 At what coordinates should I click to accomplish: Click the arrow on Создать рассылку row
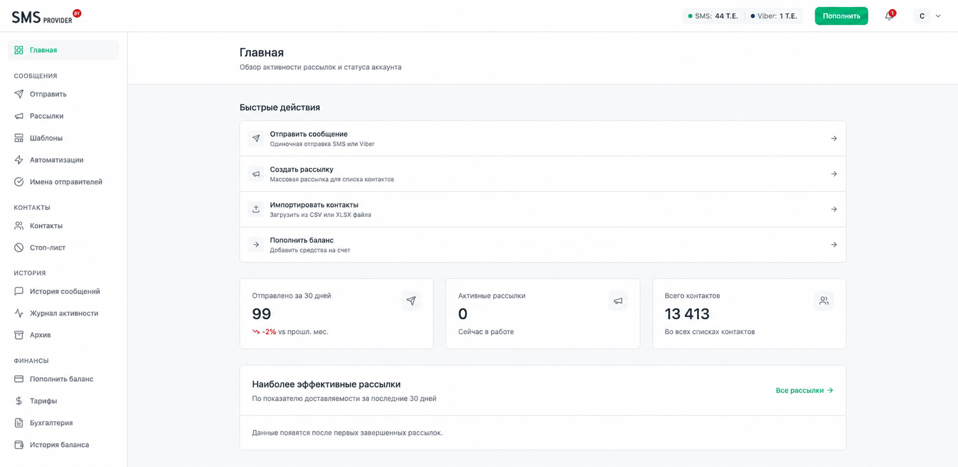tap(834, 174)
